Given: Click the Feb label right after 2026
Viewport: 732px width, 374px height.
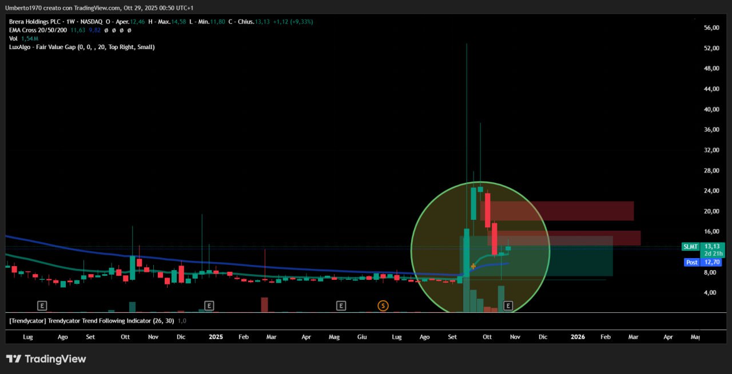Looking at the screenshot, I should (x=606, y=337).
